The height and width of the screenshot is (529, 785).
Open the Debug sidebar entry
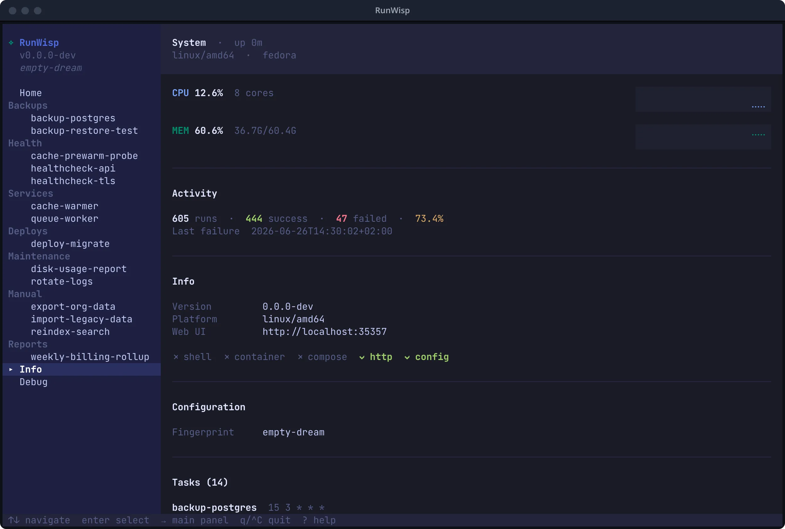click(x=33, y=382)
